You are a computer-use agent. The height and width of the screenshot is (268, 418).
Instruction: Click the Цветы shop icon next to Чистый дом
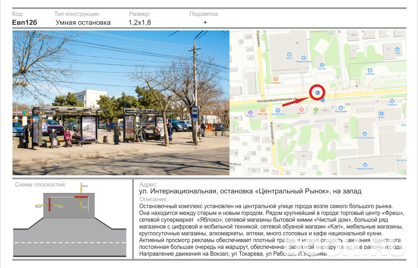[381, 113]
